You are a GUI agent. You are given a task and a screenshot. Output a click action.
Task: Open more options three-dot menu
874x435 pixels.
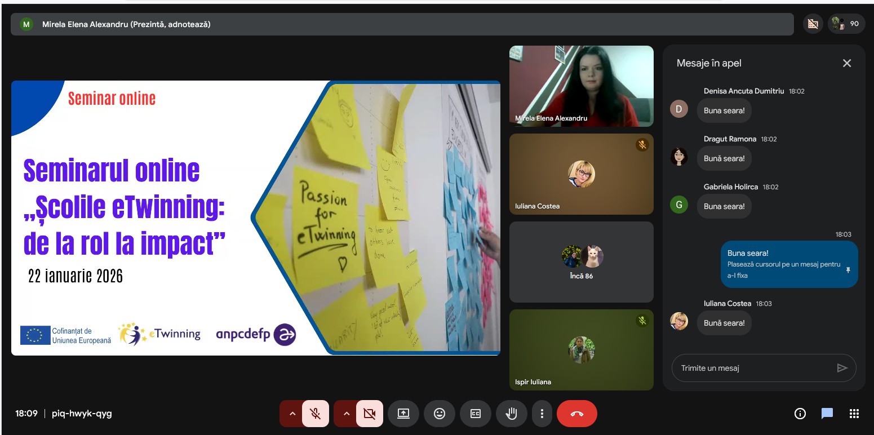tap(542, 414)
